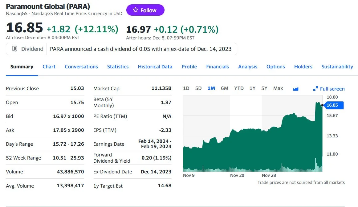Viewport: 358px width, 207px height.
Task: Click the purple Follow button
Action: tap(145, 10)
